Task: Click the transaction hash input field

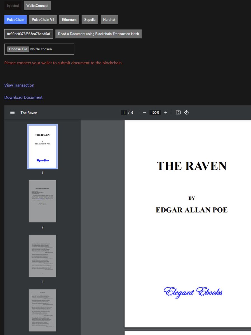Action: point(29,34)
